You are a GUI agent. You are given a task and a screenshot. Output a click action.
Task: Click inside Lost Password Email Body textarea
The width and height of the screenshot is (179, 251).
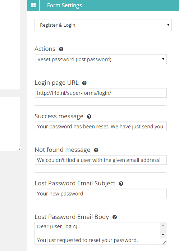click(97, 233)
